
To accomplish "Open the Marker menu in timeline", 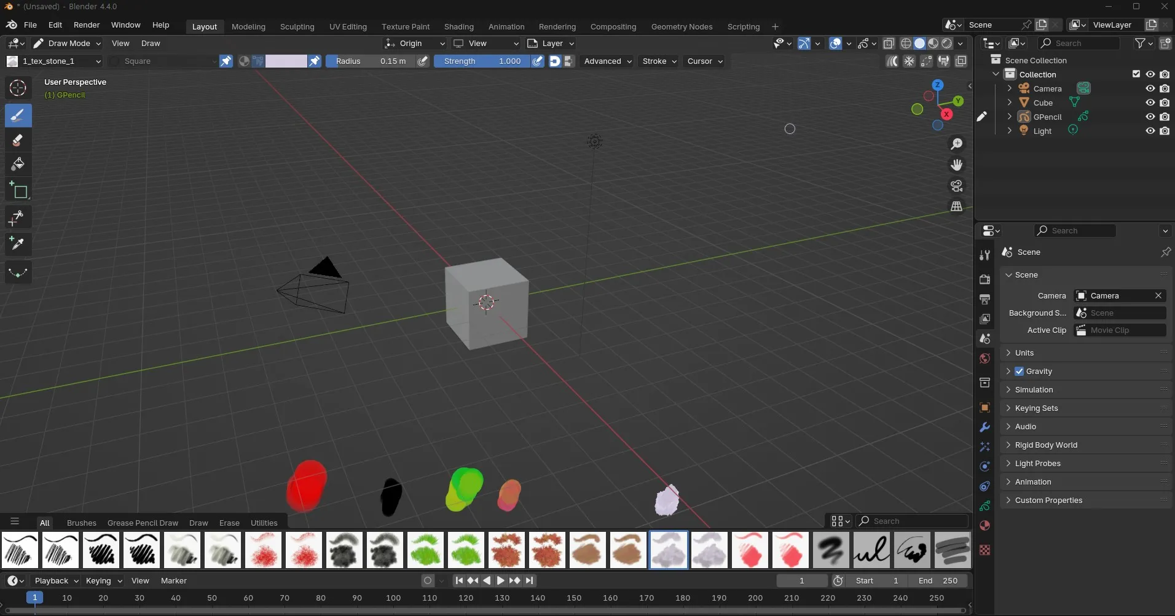I will 173,580.
